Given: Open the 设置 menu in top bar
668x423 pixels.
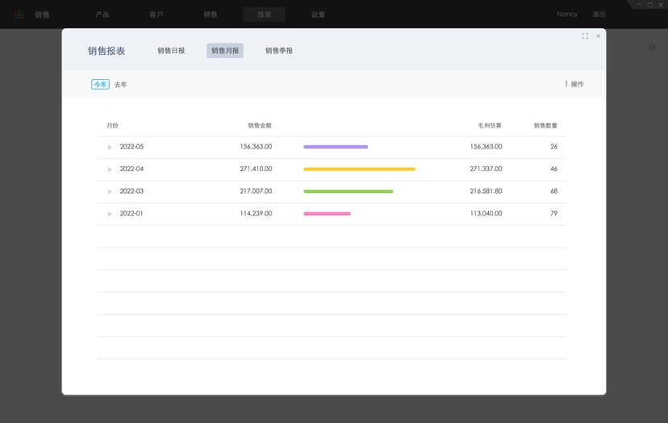Looking at the screenshot, I should [318, 15].
